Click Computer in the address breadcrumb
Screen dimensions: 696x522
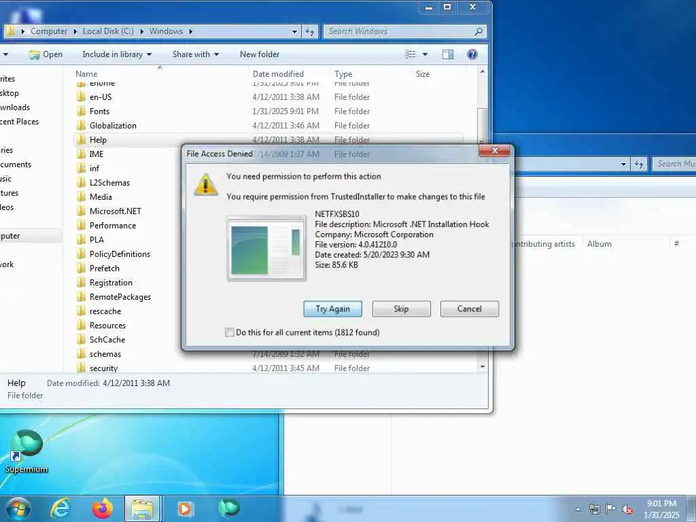[x=49, y=31]
